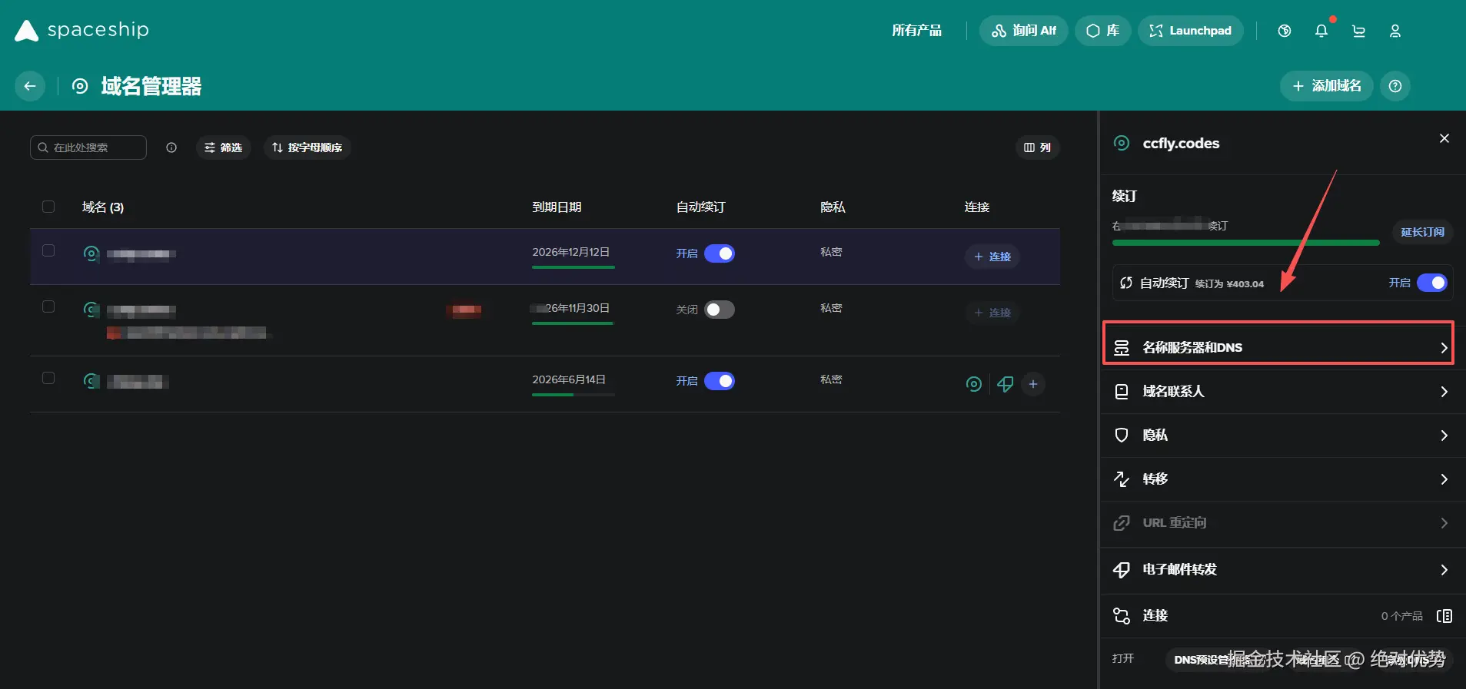Click domain icon in 26年11月30日 row
This screenshot has width=1466, height=689.
[91, 310]
